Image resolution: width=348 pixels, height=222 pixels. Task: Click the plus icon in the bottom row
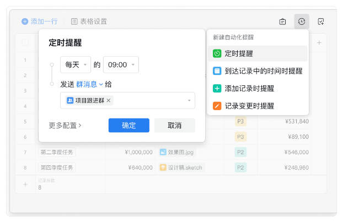(x=25, y=185)
